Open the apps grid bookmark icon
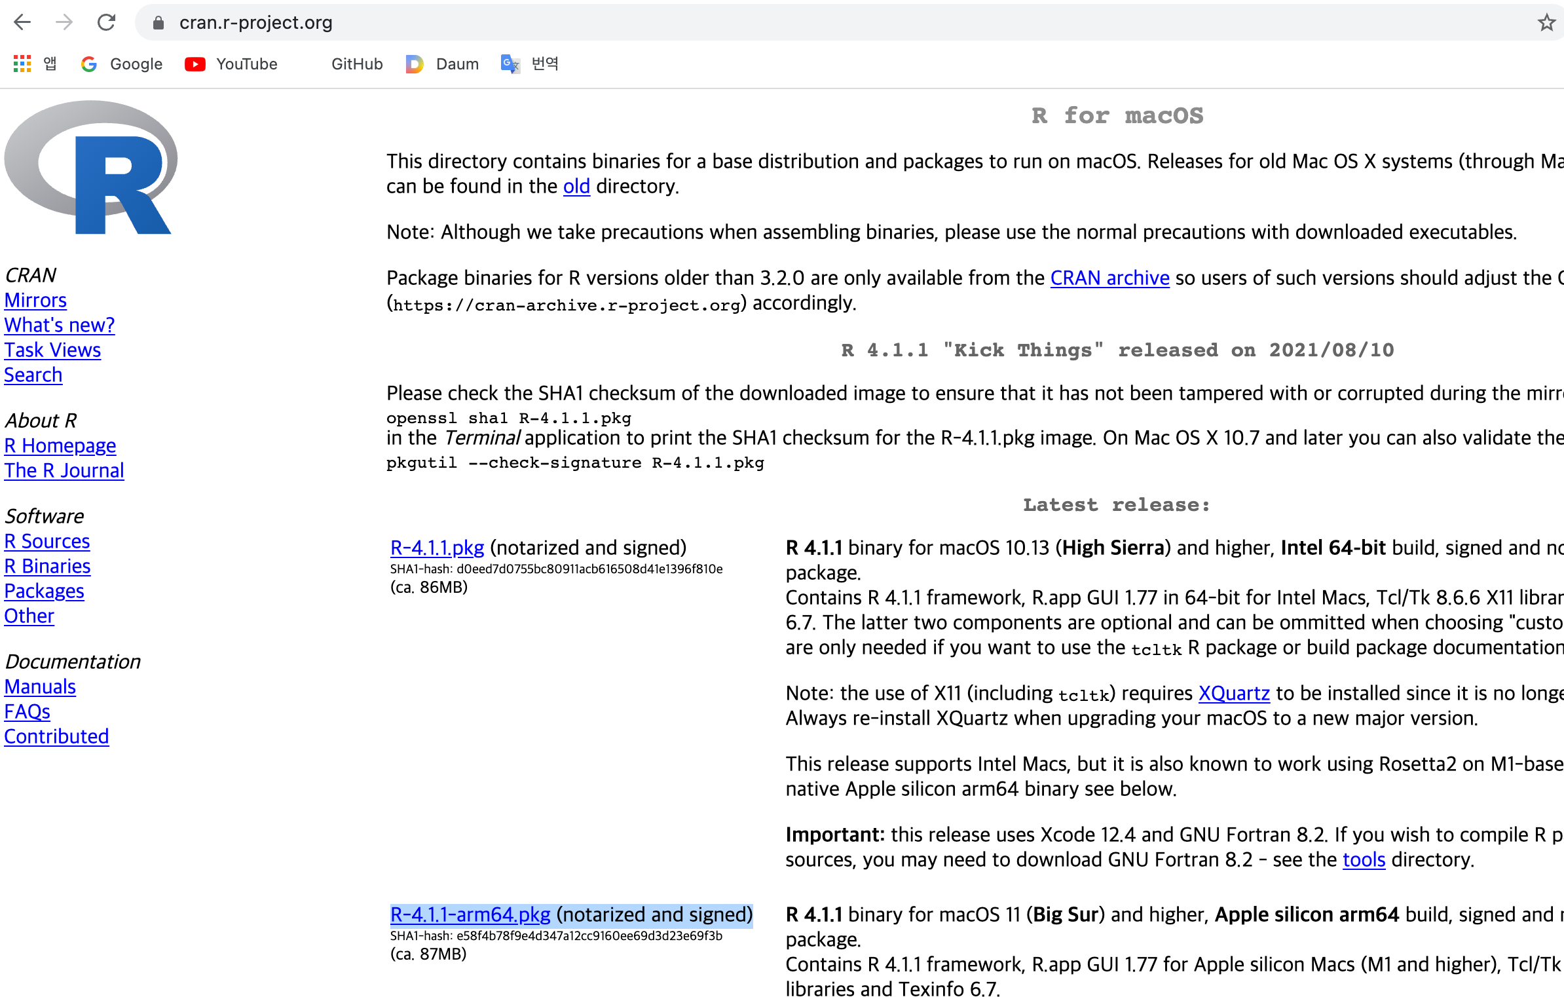Image resolution: width=1564 pixels, height=997 pixels. 22,64
